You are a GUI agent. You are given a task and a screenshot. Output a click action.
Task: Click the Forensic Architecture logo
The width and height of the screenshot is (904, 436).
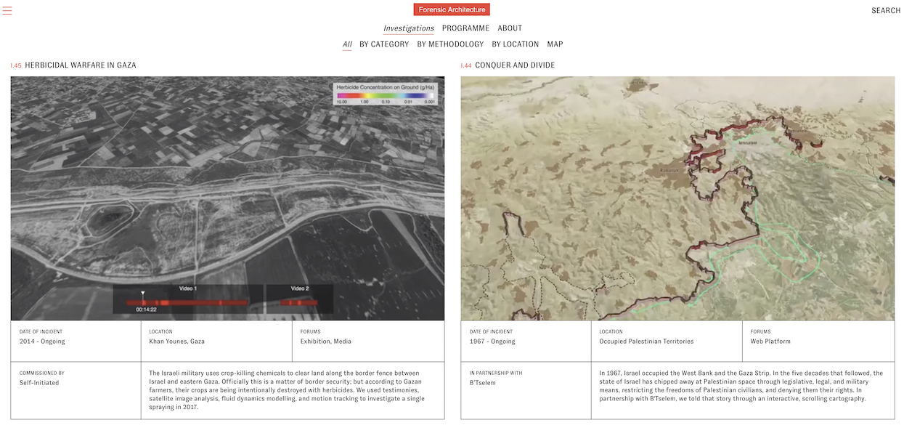[x=452, y=9]
